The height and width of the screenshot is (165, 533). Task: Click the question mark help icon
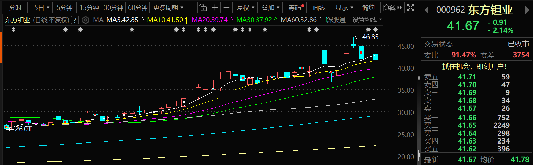coord(75,20)
